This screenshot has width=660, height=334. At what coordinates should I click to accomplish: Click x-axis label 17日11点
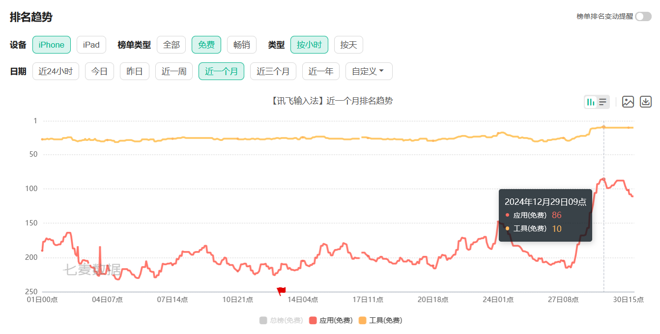368,299
